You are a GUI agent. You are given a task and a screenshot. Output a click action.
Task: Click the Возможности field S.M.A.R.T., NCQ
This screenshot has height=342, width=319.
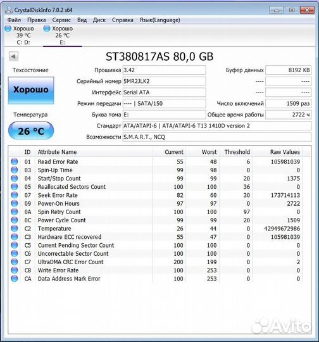coord(217,137)
